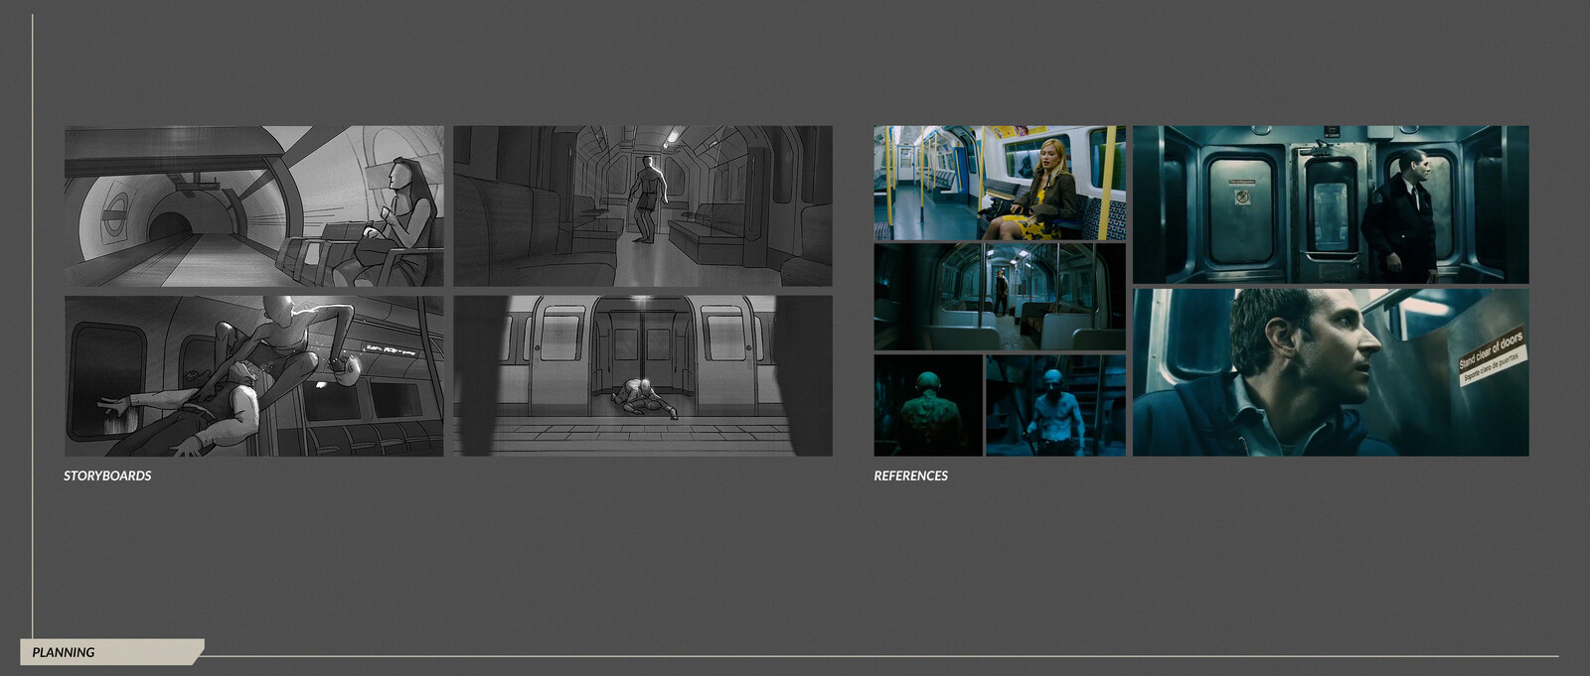Click the REFERENCES caption
Image resolution: width=1590 pixels, height=676 pixels.
point(910,475)
